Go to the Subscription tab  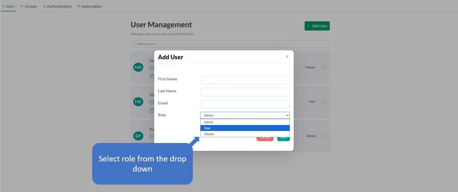pyautogui.click(x=90, y=6)
